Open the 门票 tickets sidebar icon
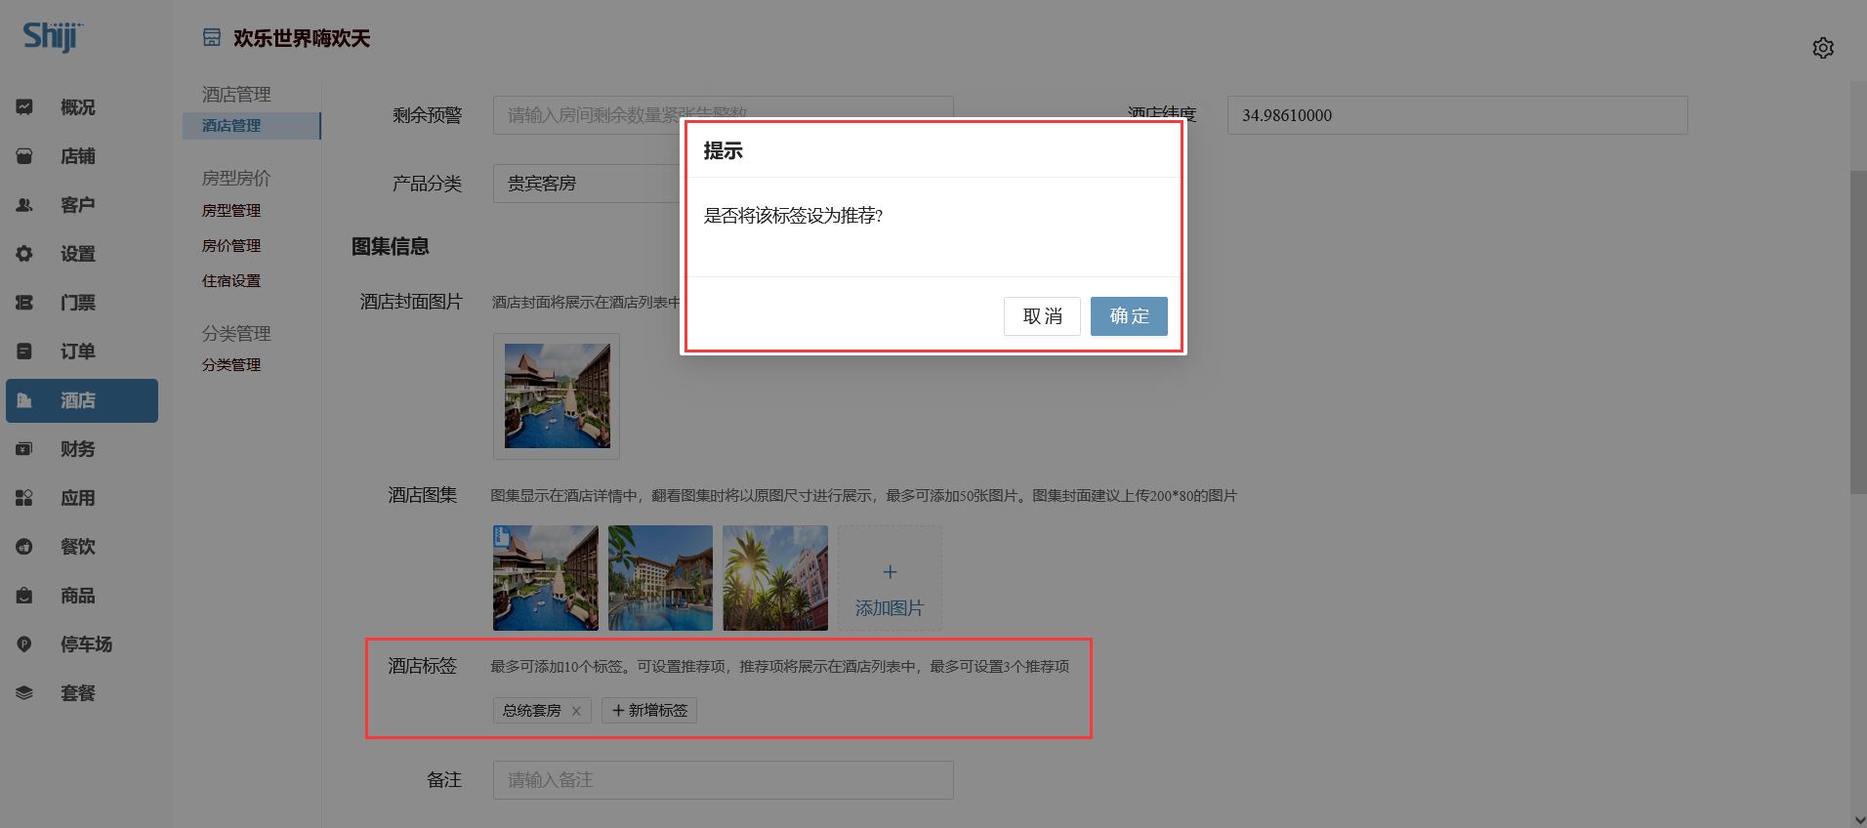1867x828 pixels. coord(25,303)
